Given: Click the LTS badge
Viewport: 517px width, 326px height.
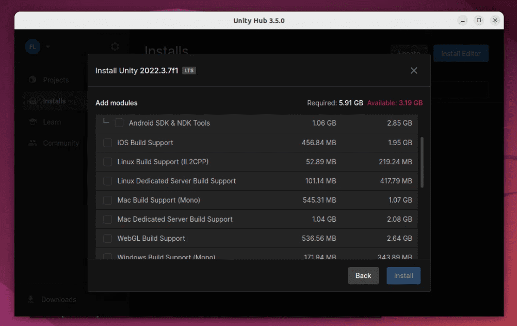Looking at the screenshot, I should point(189,70).
